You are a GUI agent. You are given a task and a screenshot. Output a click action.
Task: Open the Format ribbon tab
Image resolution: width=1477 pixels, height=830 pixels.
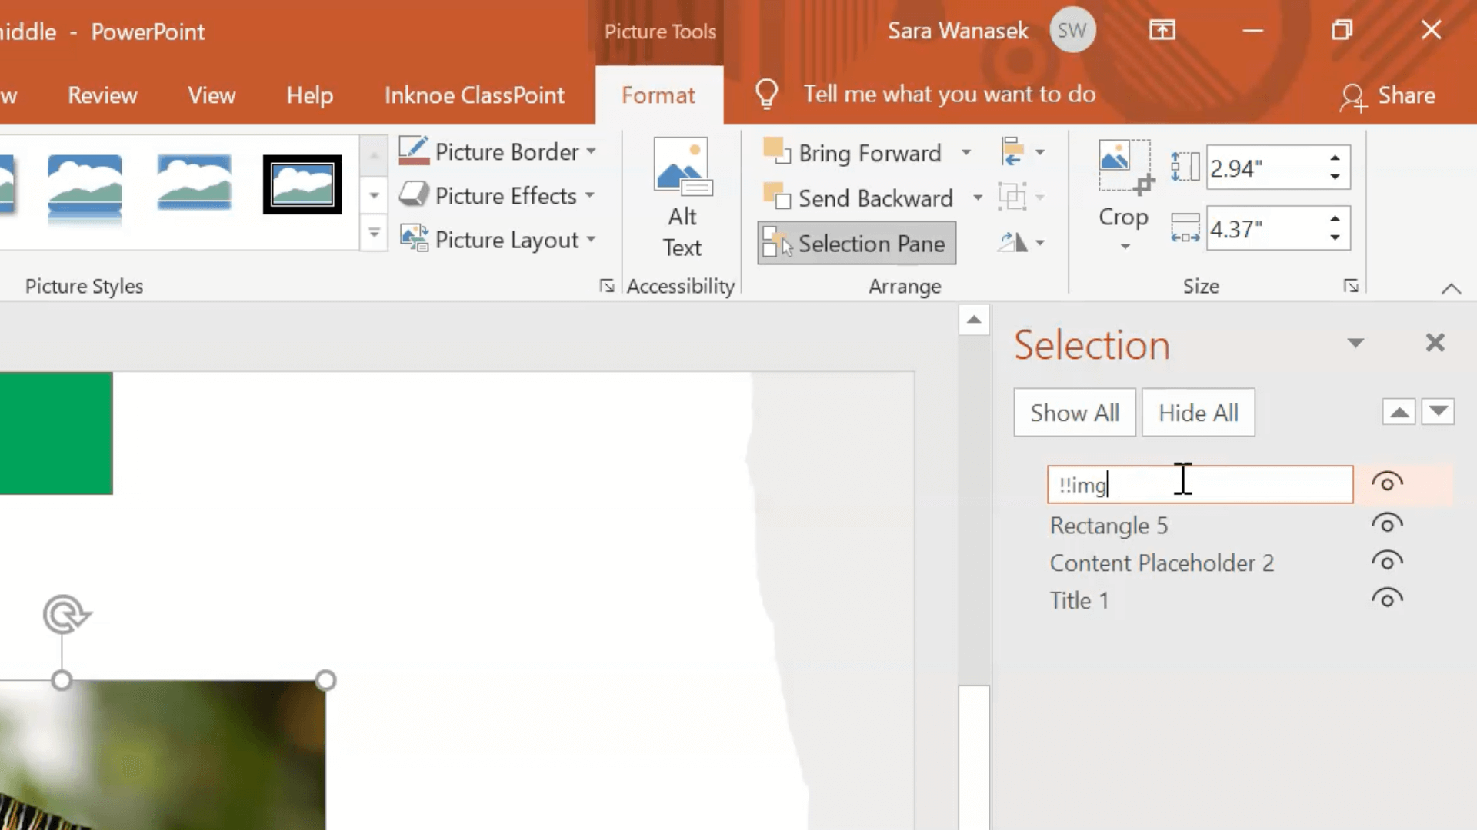point(658,95)
